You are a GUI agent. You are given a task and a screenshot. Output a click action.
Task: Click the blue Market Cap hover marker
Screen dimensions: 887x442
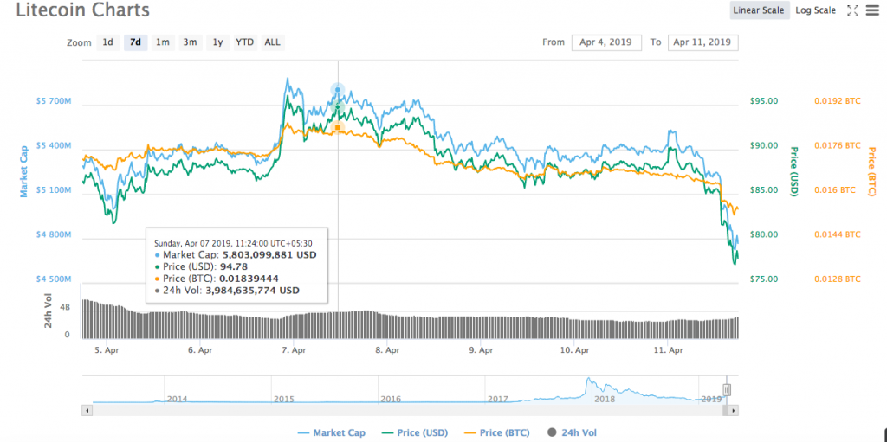pos(338,90)
